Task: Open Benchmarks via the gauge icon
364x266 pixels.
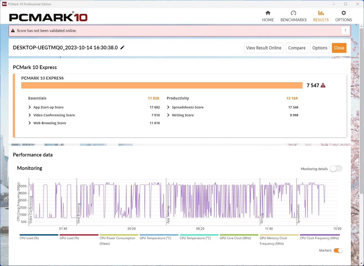Action: (293, 13)
